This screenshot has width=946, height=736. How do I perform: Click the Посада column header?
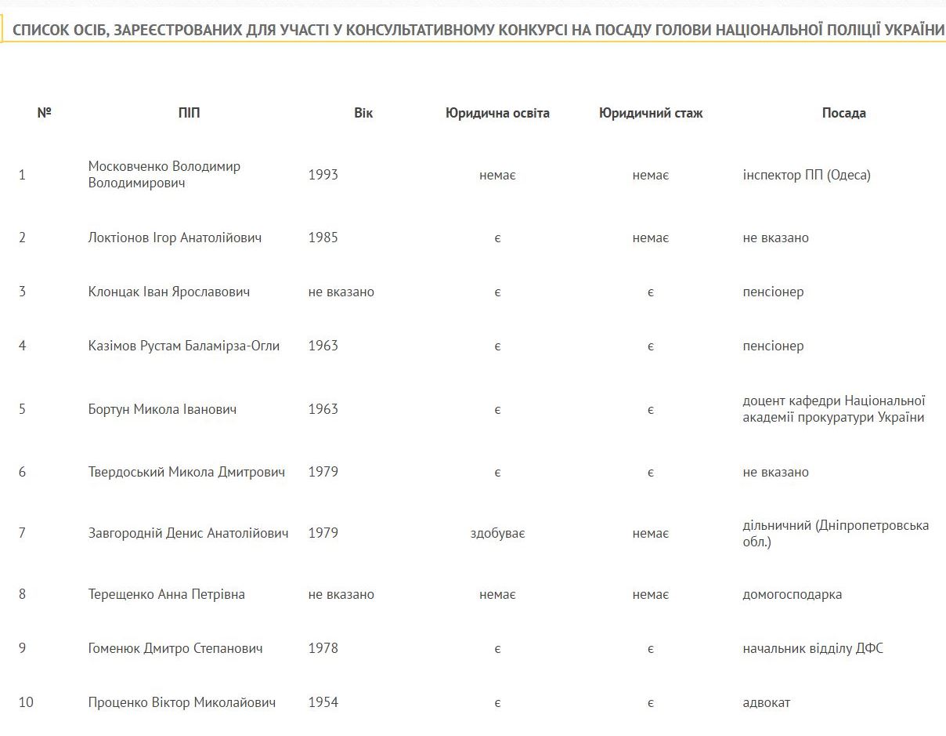coord(844,113)
